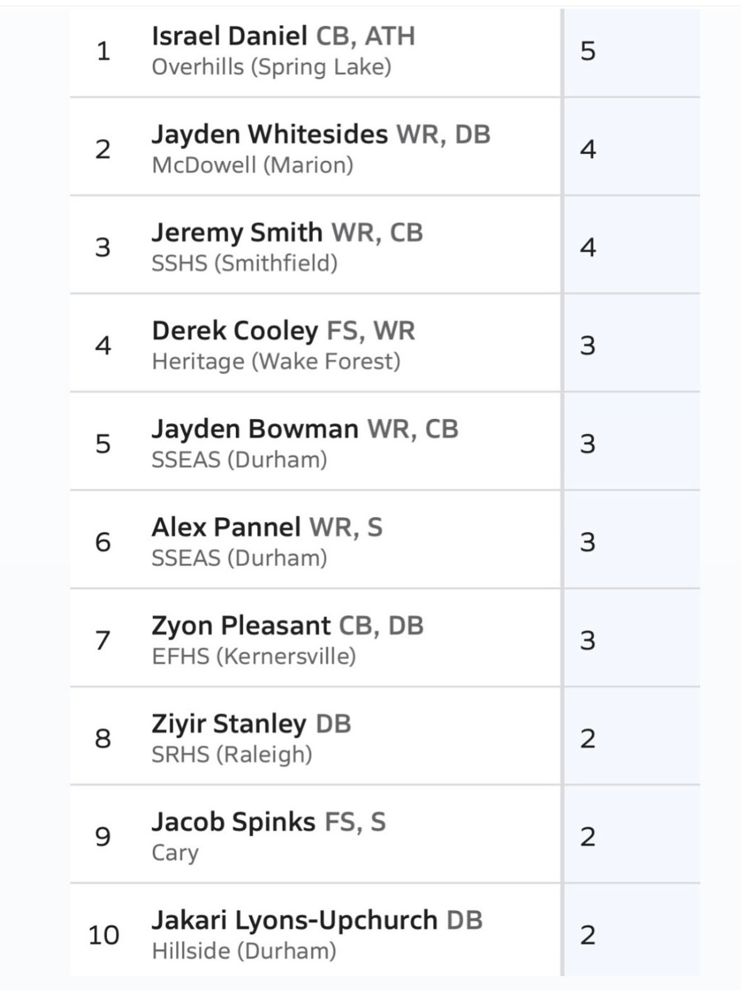Click Jayden Whitesides' name

click(x=270, y=135)
